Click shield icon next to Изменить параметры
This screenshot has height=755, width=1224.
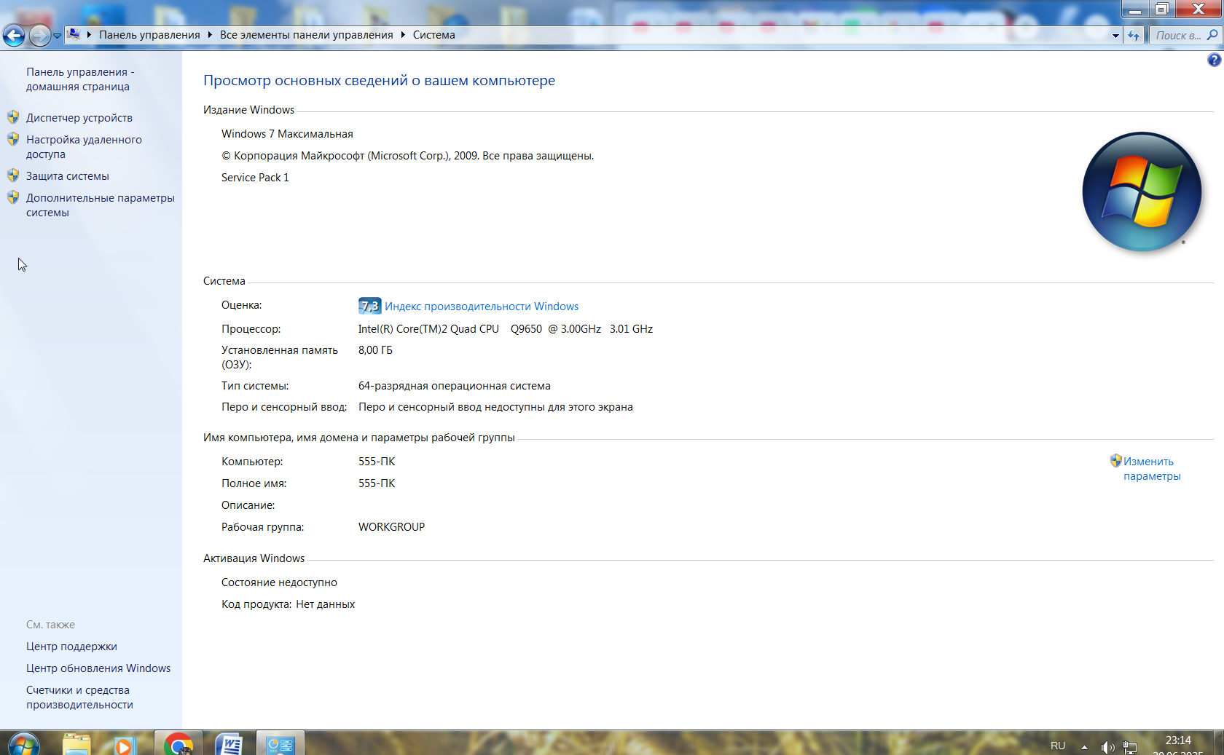(1115, 460)
